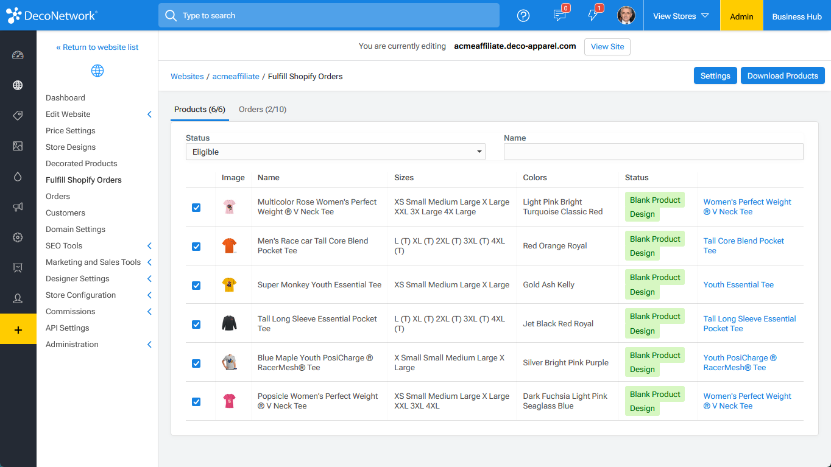This screenshot has width=831, height=467.
Task: Select the globe websites icon in sidebar
Action: pos(18,85)
